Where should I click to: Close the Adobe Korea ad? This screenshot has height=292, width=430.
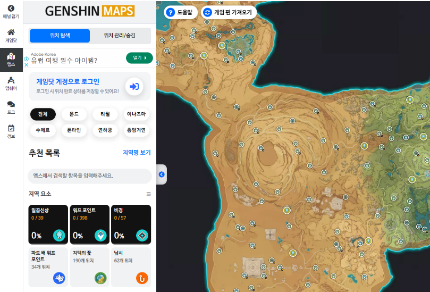coord(27,65)
